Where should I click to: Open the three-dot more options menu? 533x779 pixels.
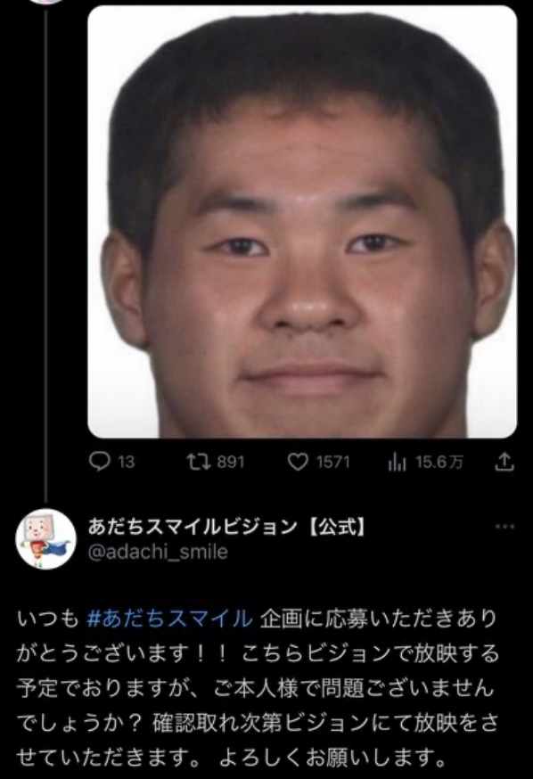click(505, 526)
